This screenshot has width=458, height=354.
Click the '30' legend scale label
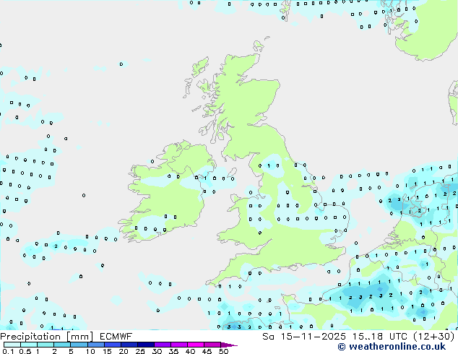point(157,351)
